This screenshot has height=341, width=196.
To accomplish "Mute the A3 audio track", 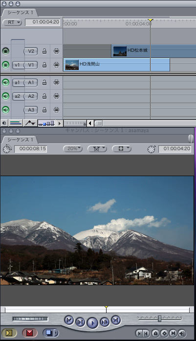I will (x=5, y=110).
